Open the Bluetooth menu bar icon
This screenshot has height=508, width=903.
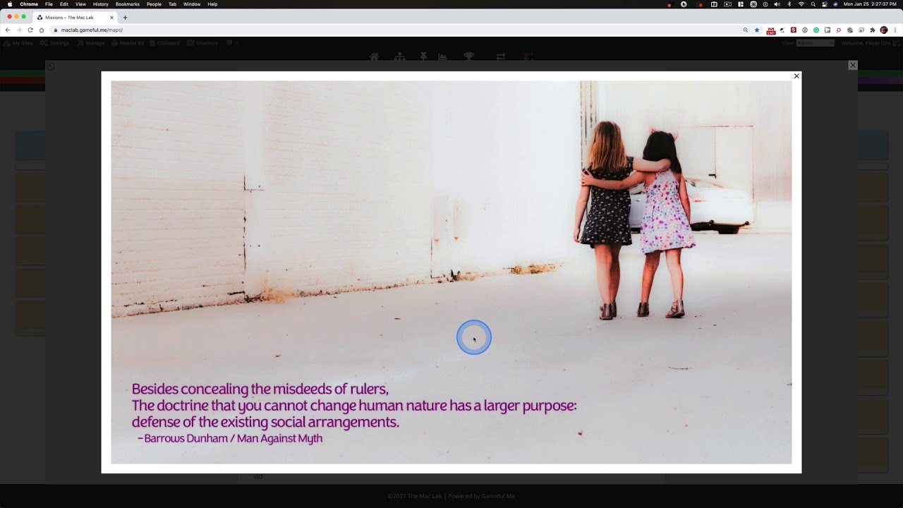pos(789,4)
